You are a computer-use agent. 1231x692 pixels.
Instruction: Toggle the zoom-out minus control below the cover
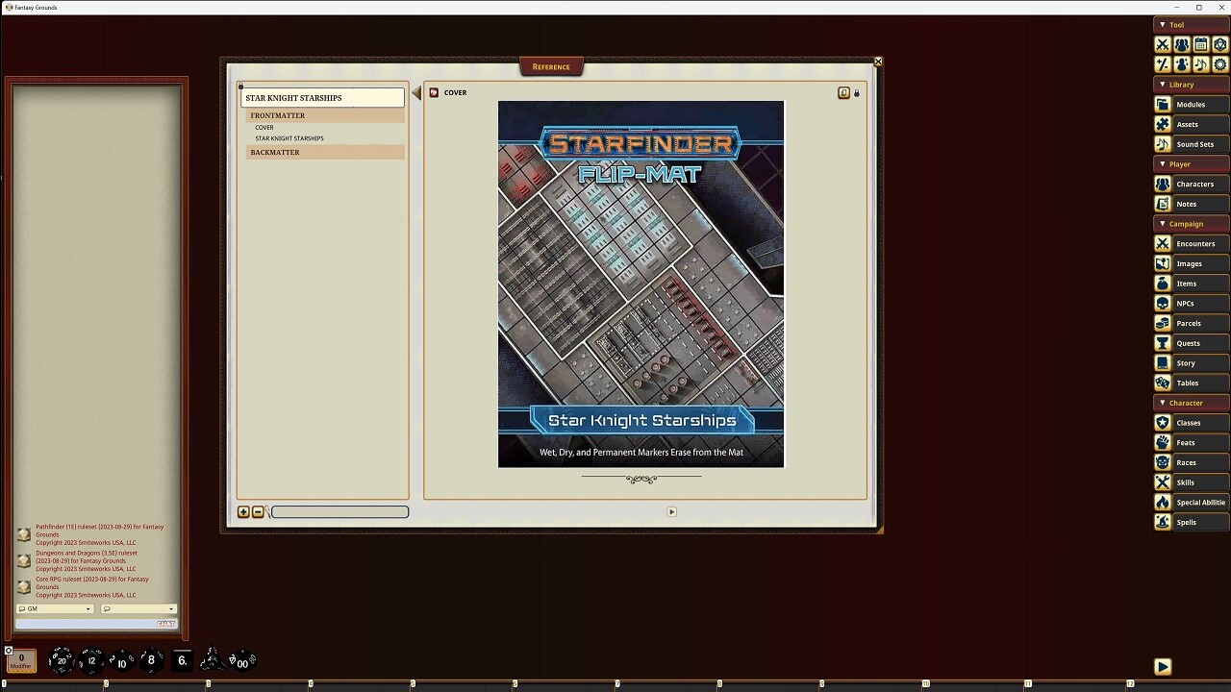point(257,511)
